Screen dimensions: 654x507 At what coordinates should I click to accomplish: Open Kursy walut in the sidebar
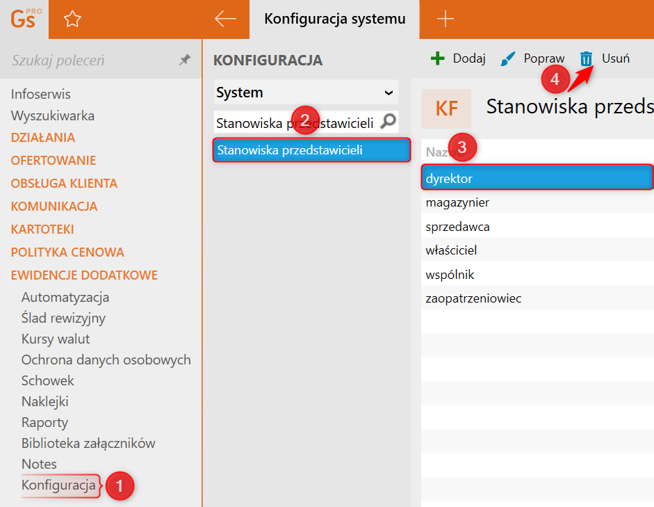[x=56, y=339]
